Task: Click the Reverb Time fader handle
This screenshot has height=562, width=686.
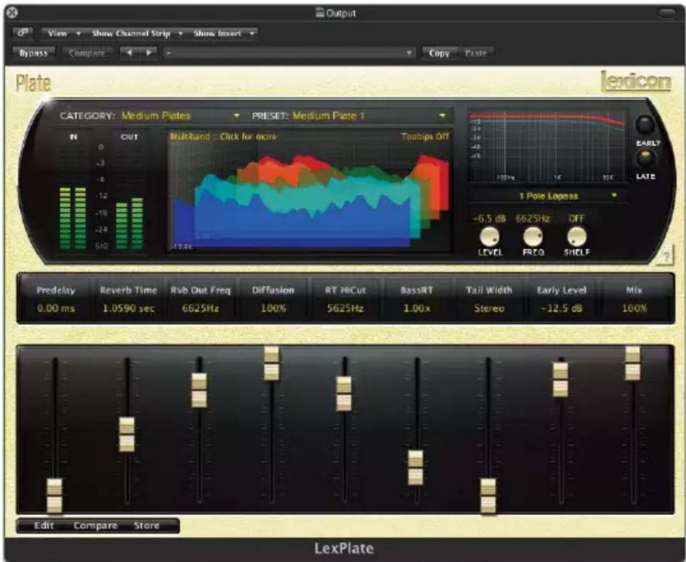Action: click(127, 435)
